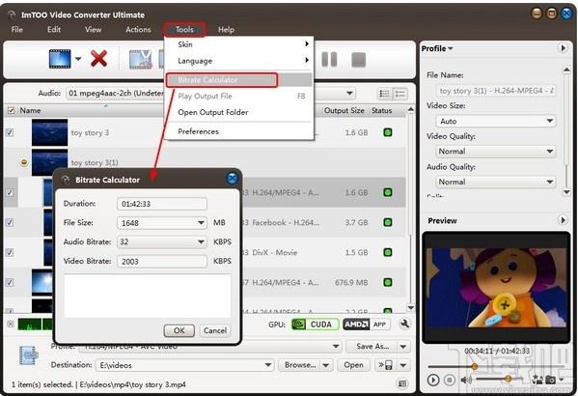Switch to thumbnail list view icon
Viewport: 578px width, 396px height.
[385, 94]
